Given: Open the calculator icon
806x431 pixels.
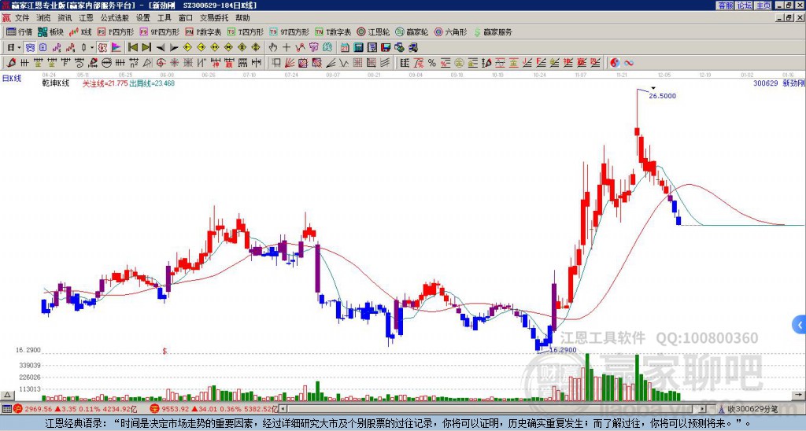Looking at the screenshot, I should (x=358, y=47).
